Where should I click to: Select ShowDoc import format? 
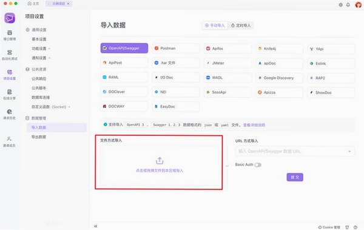[x=331, y=92]
